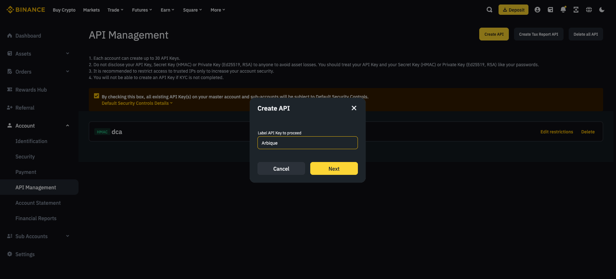Open Financial Reports in sidebar
Image resolution: width=616 pixels, height=279 pixels.
point(36,218)
